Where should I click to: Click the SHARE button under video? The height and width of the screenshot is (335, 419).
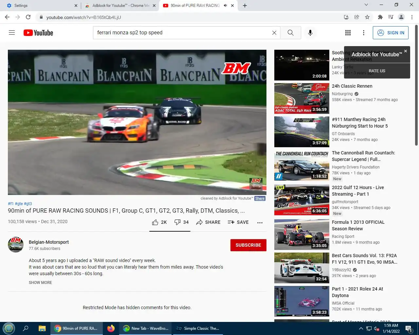(x=208, y=222)
